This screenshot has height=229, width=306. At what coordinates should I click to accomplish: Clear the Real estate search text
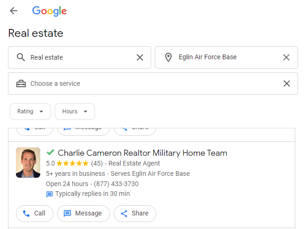pos(140,57)
